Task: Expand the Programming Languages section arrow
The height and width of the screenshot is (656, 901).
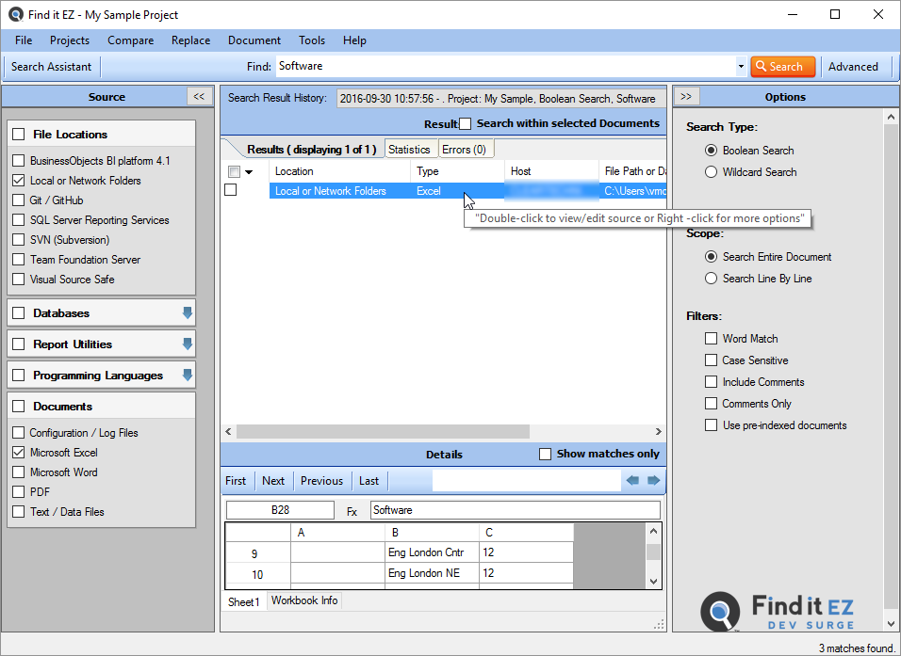Action: click(x=187, y=375)
